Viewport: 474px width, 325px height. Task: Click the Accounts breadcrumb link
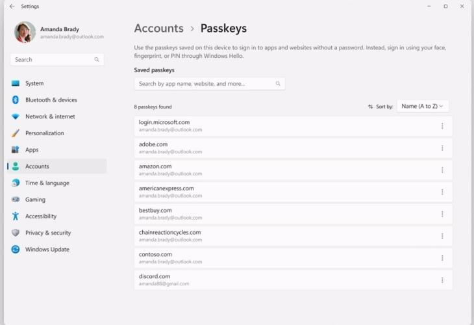pos(158,29)
